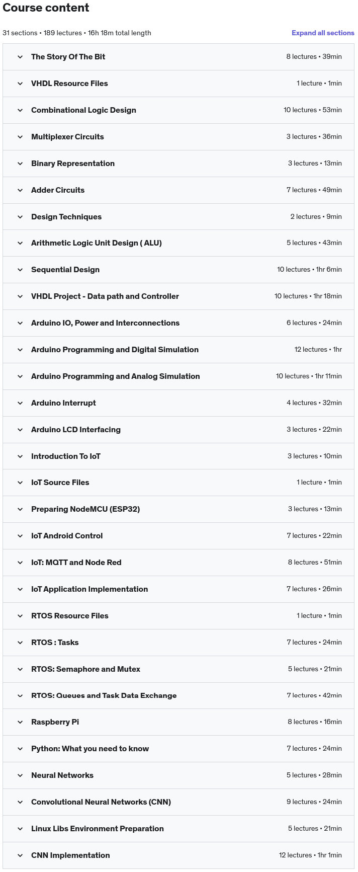Click Expand all sections link
This screenshot has height=872, width=358.
pyautogui.click(x=323, y=33)
